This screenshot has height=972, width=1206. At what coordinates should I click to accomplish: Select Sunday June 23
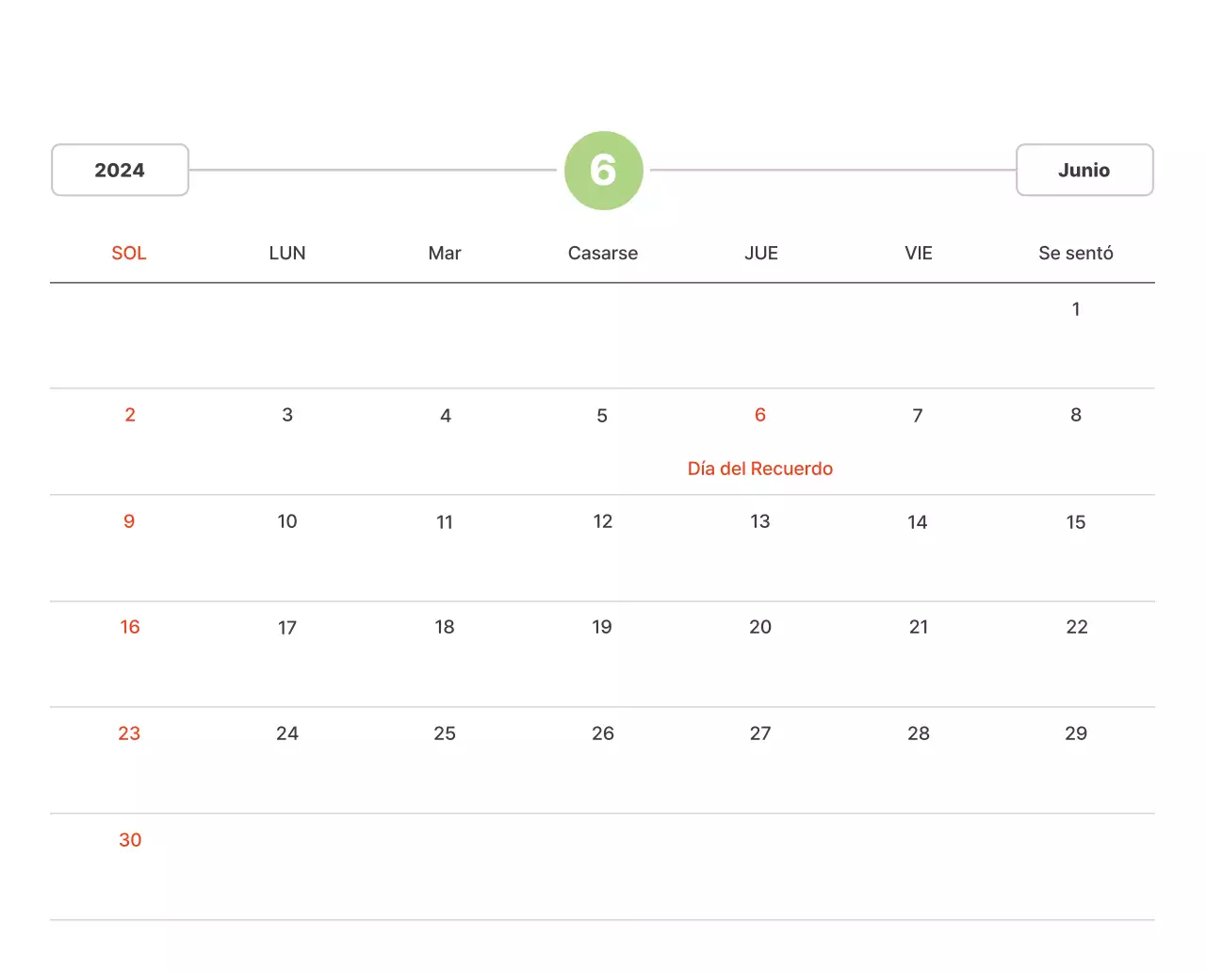pos(129,733)
